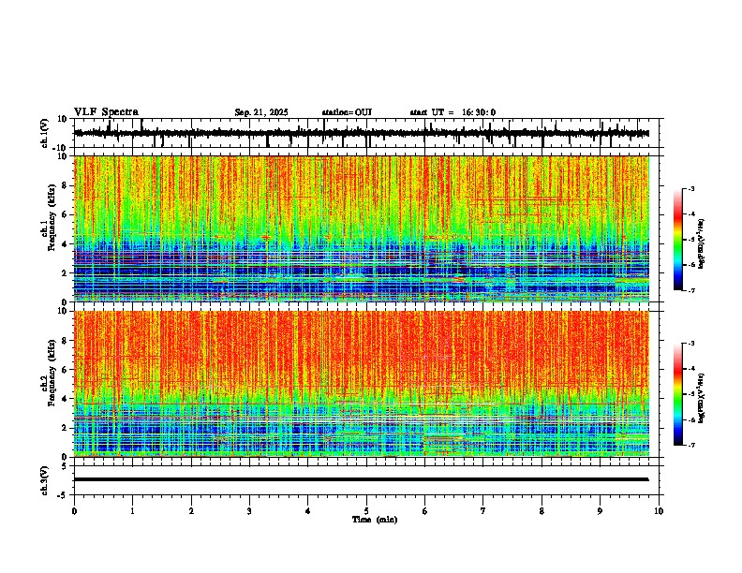Click the ch.1 spectrogram color bar
The image size is (742, 573).
[677, 240]
